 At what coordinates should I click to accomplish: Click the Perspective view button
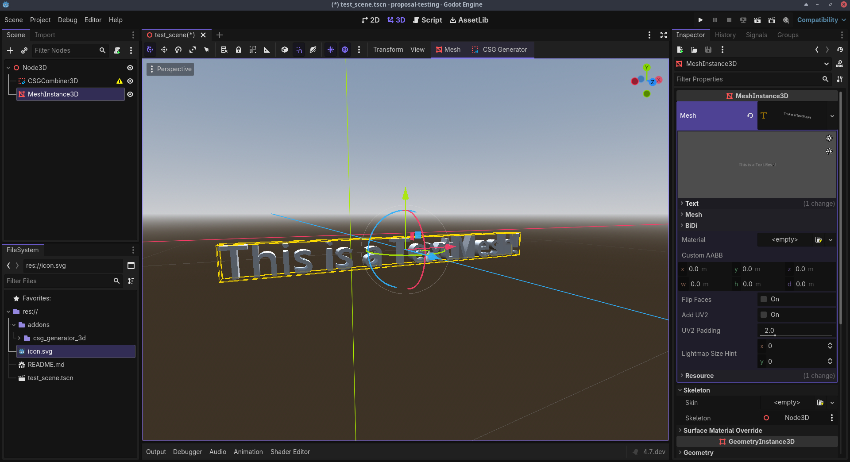[170, 69]
